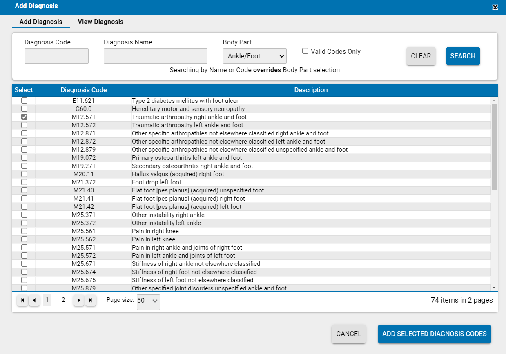Viewport: 506px width, 354px height.
Task: Jump to last page of results
Action: tap(91, 300)
